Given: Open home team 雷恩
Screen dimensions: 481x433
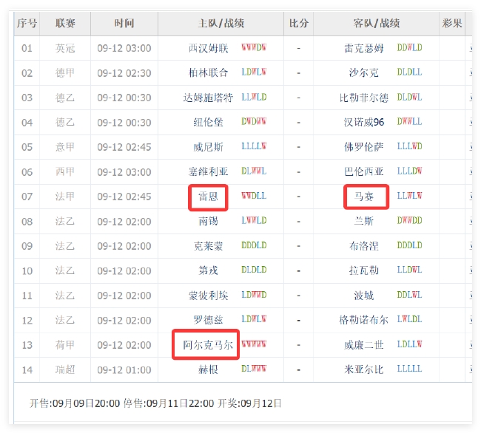Looking at the screenshot, I should point(208,197).
